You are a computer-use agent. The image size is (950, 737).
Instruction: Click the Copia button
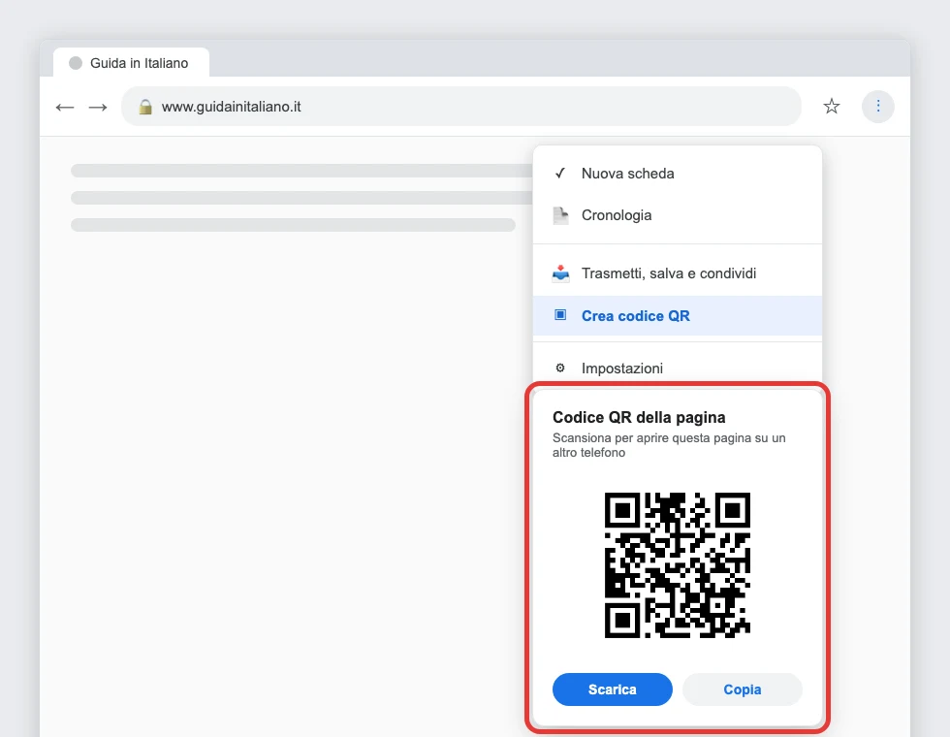[x=743, y=689]
